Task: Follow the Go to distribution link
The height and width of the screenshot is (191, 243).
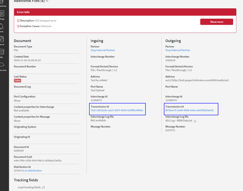Action: click(32, 170)
